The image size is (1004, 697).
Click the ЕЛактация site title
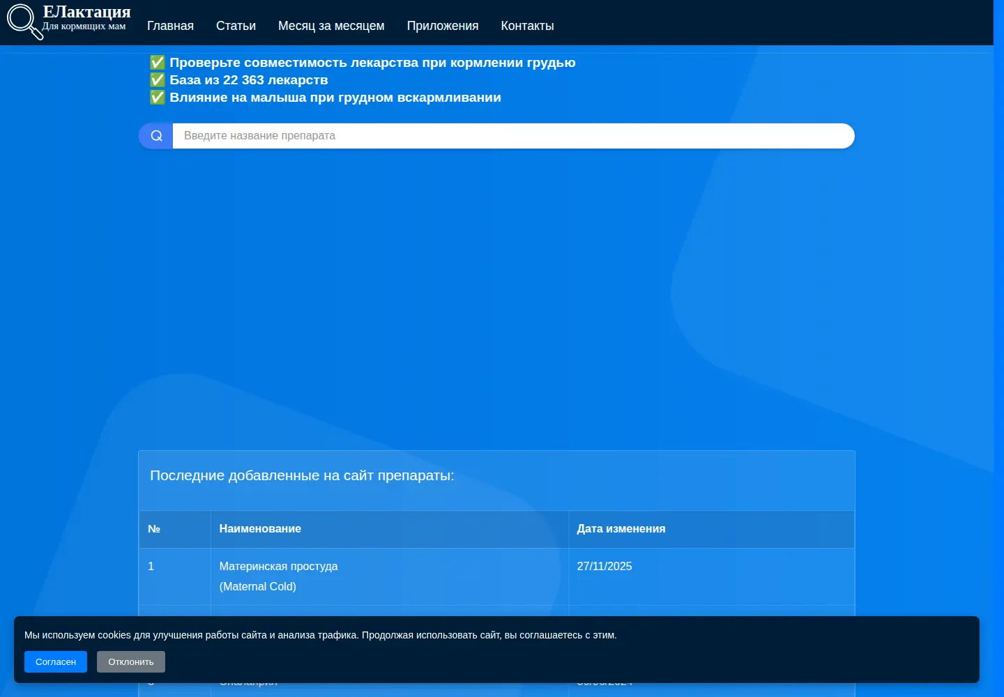[x=86, y=12]
